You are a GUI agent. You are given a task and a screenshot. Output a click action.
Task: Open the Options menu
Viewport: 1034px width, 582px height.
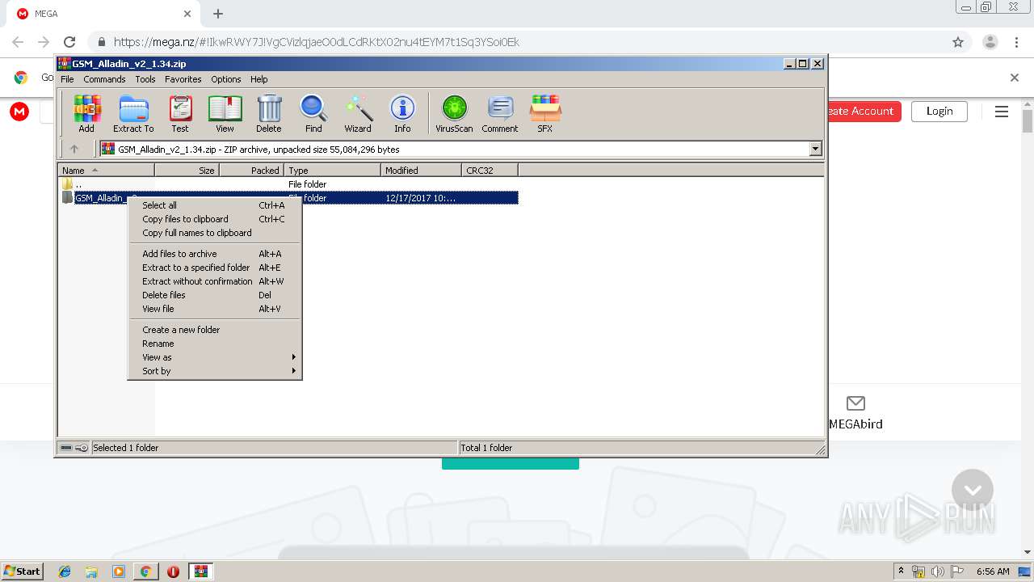point(226,79)
